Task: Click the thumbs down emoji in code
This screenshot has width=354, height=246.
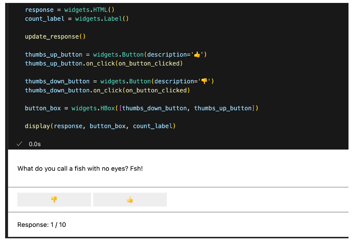Action: 204,81
